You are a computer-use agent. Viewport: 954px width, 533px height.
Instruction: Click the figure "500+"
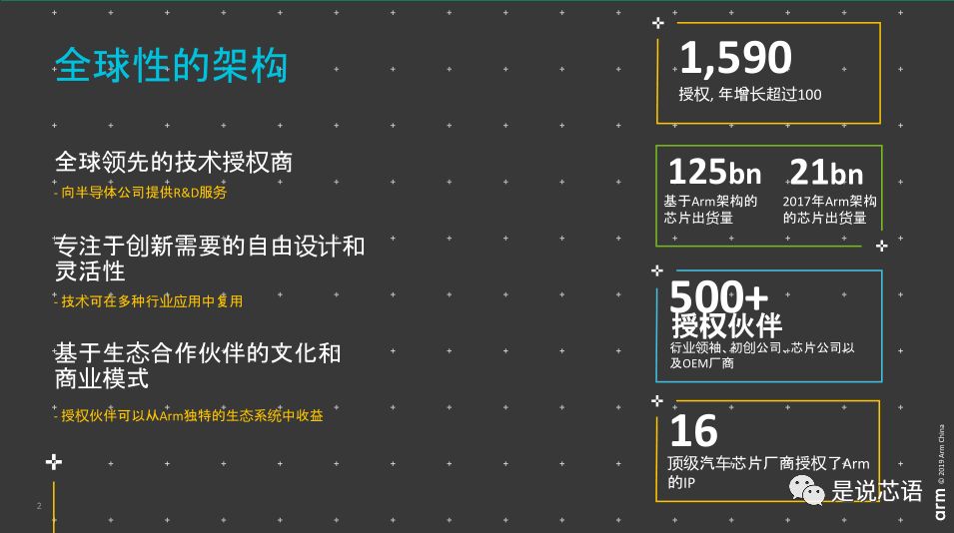point(718,295)
